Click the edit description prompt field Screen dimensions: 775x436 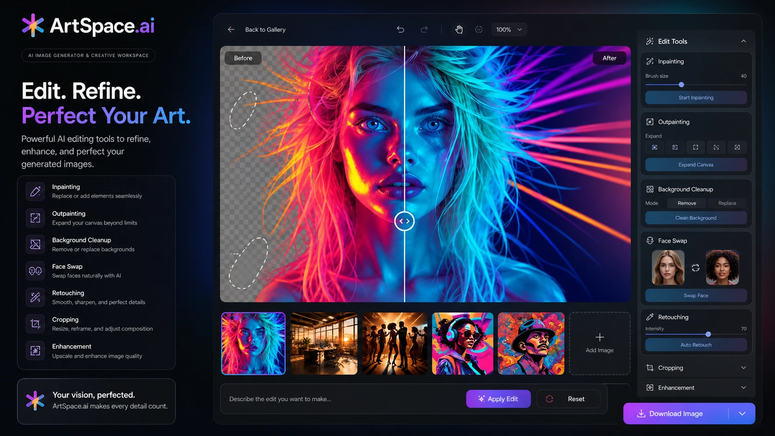(343, 399)
